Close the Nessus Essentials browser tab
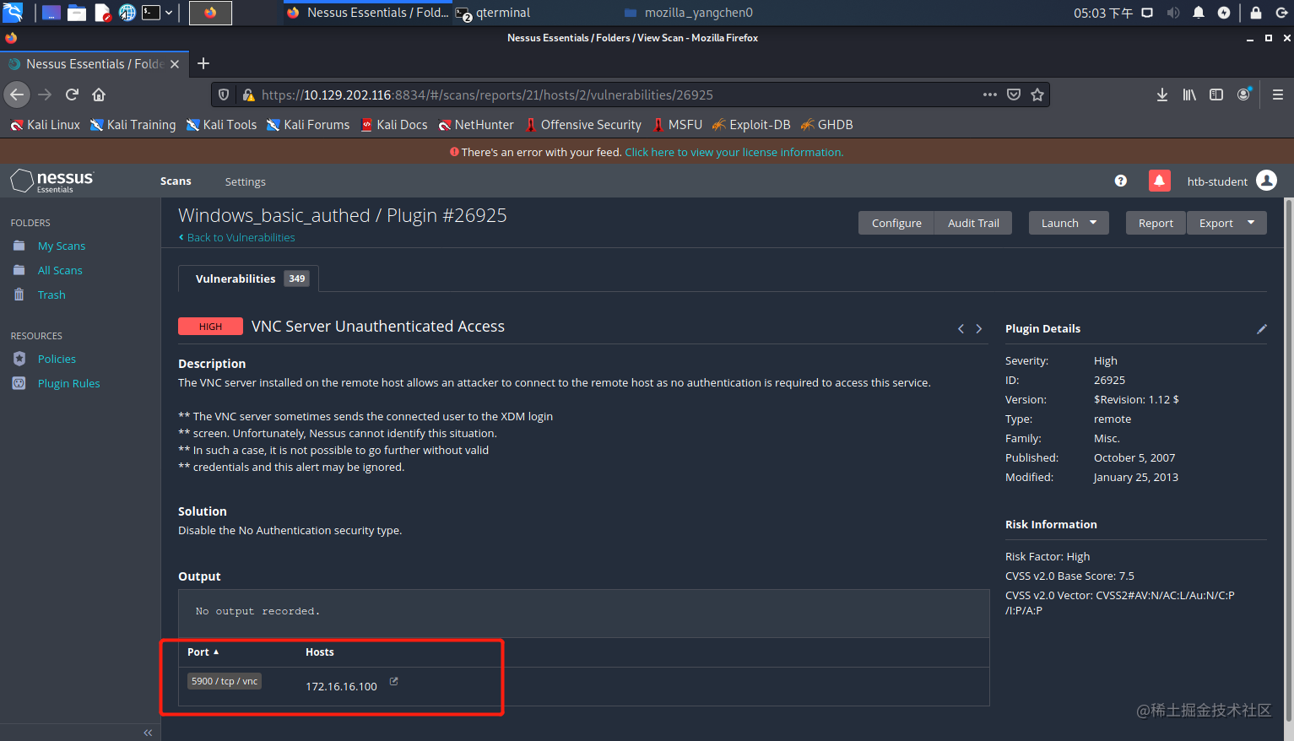Viewport: 1294px width, 741px height. 175,64
